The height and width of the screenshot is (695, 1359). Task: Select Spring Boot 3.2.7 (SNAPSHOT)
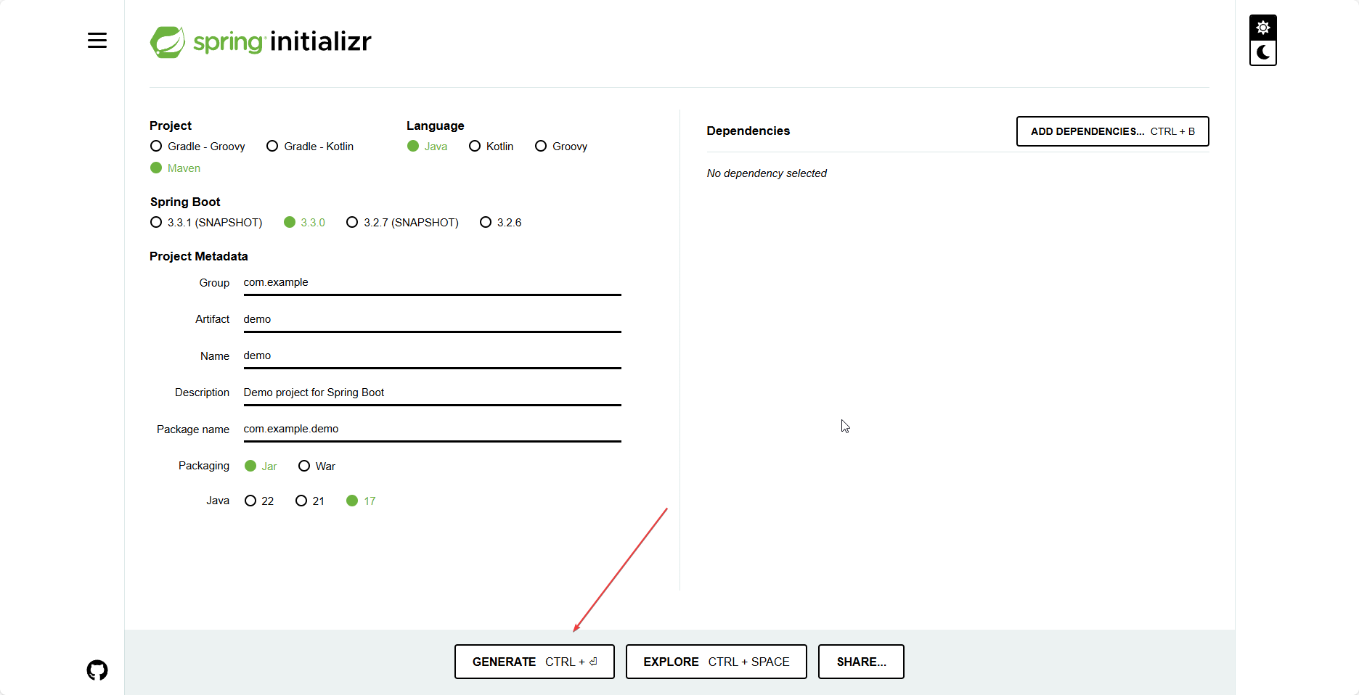(x=402, y=223)
